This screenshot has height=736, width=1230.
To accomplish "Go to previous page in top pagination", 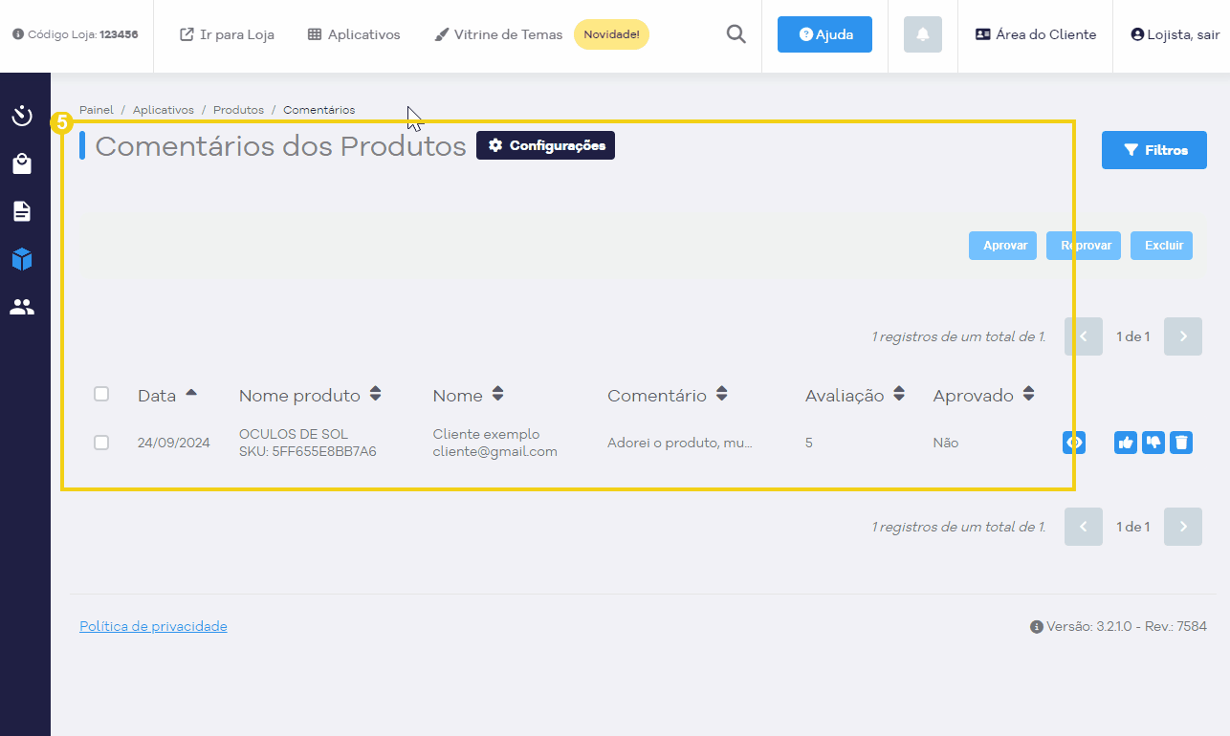I will coord(1084,336).
